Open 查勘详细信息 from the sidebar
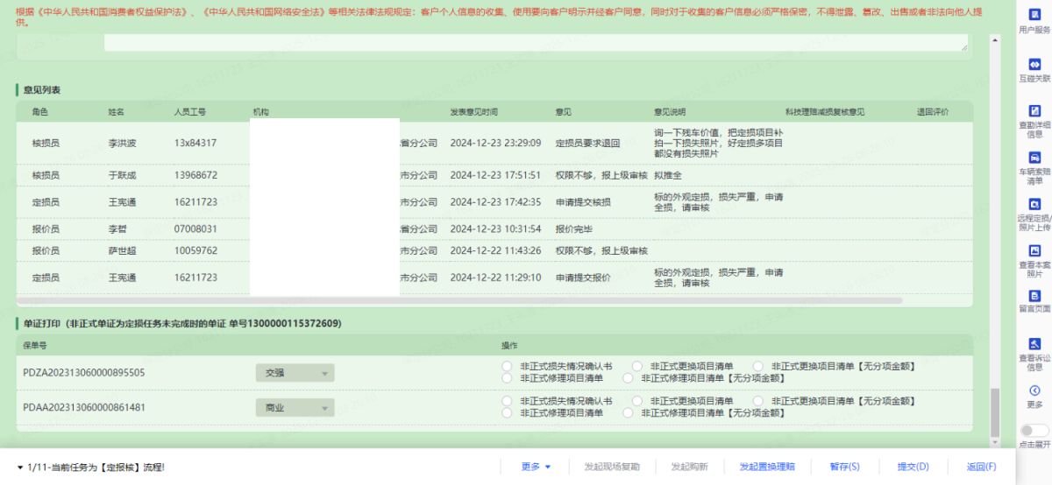The width and height of the screenshot is (1052, 485). tap(1034, 111)
